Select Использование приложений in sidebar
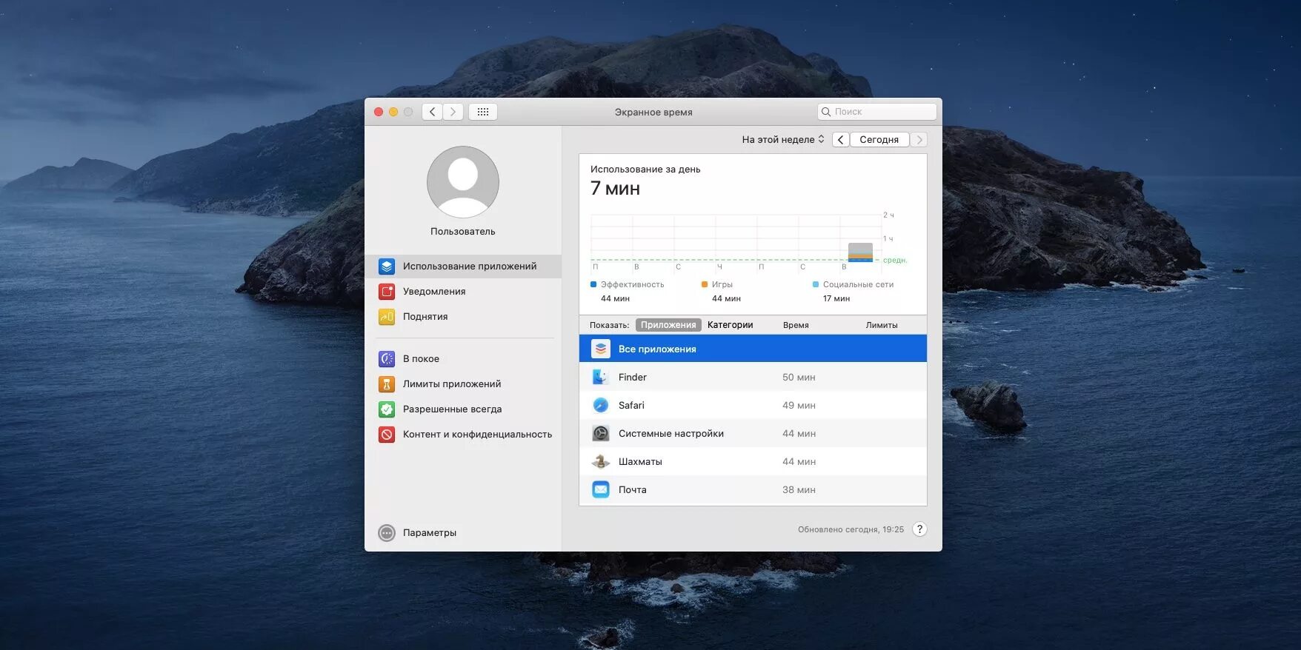1301x650 pixels. point(470,267)
